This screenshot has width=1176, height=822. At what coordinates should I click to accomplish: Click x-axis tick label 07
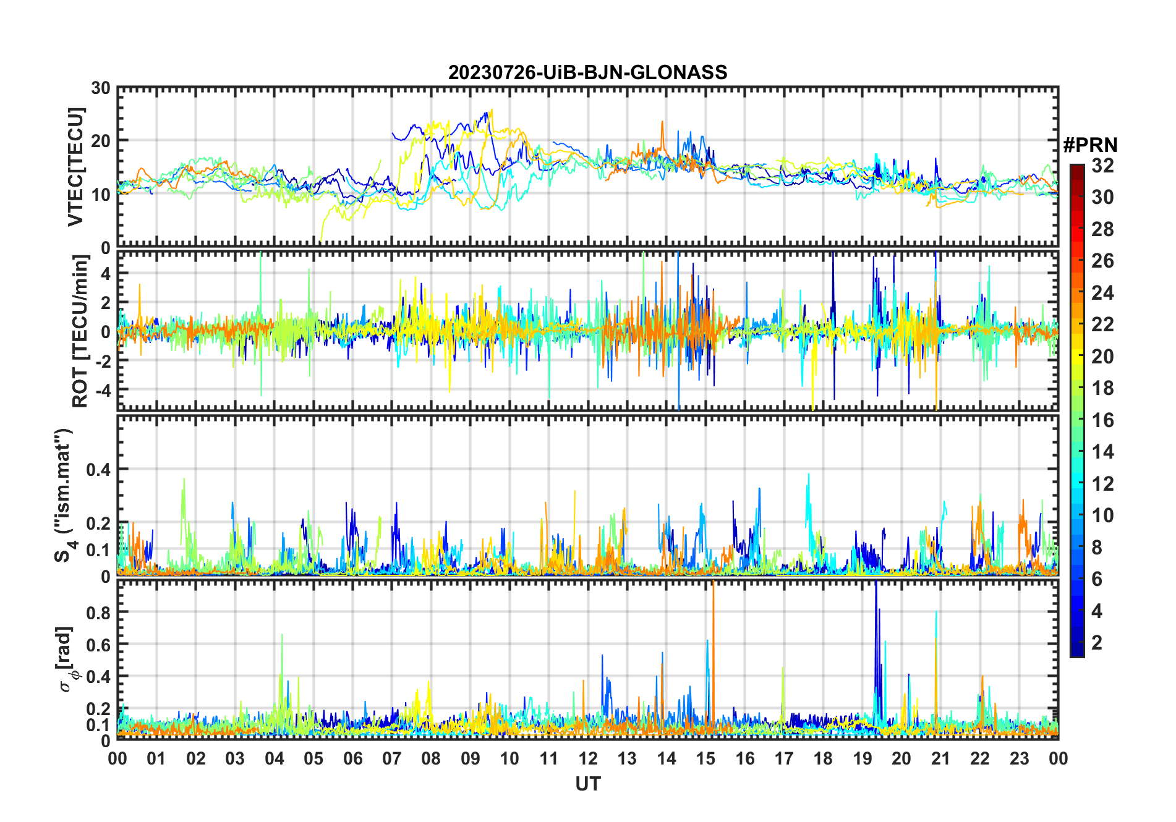(x=391, y=758)
